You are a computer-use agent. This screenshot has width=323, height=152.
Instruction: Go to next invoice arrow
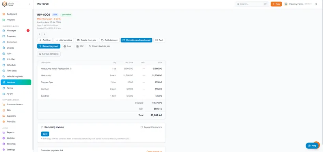tap(45, 34)
